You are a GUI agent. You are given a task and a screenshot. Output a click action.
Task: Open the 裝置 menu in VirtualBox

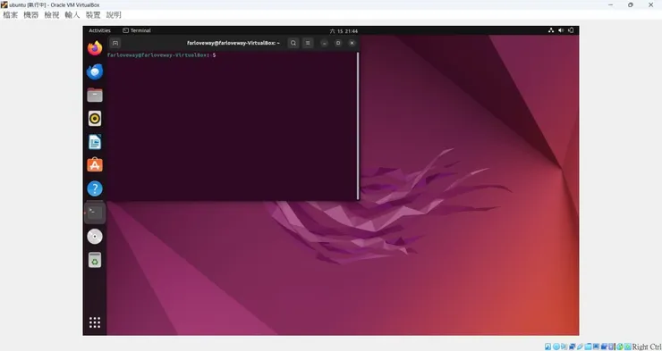tap(93, 15)
